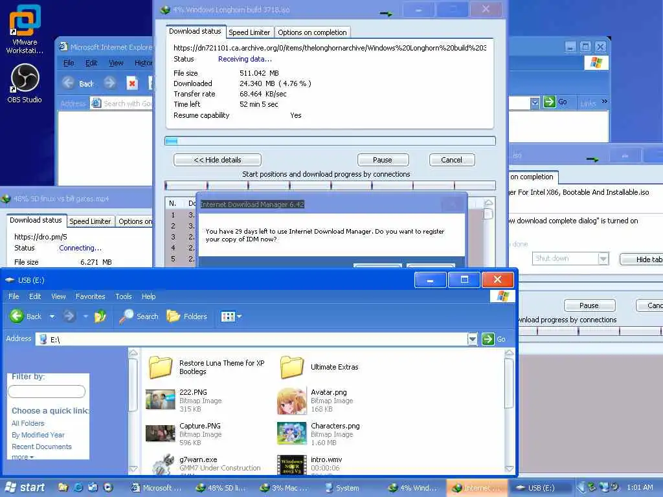Cancel the Windows Longhorn download

(x=451, y=160)
